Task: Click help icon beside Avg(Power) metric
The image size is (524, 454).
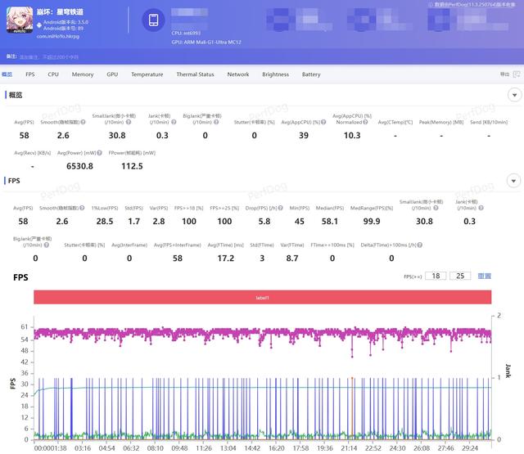Action: (x=98, y=153)
